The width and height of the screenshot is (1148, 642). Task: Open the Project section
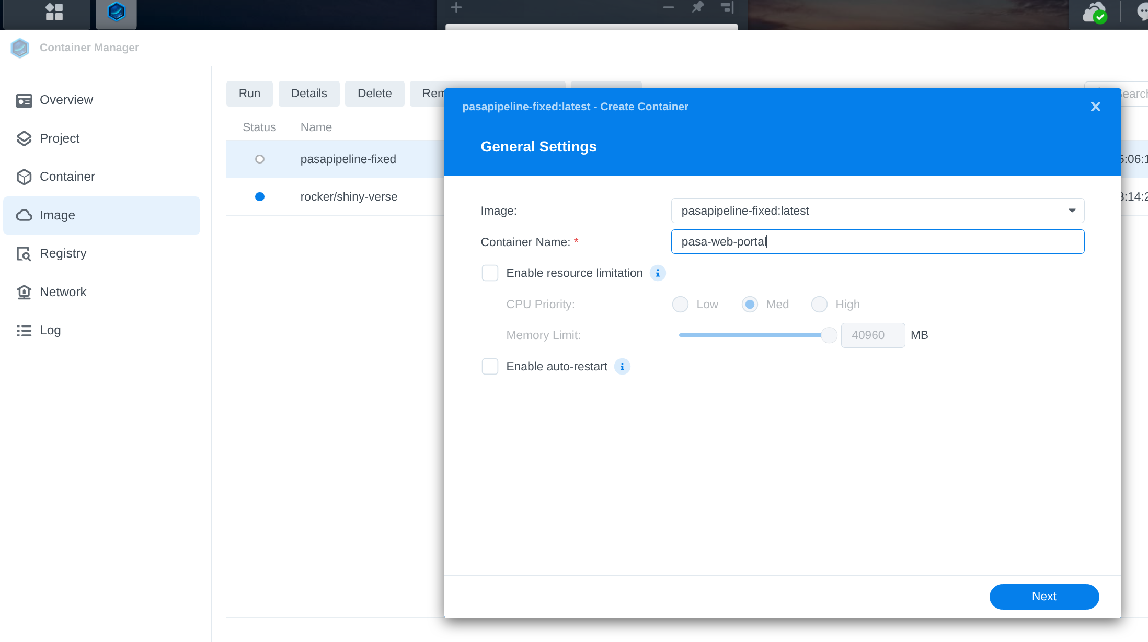point(60,138)
